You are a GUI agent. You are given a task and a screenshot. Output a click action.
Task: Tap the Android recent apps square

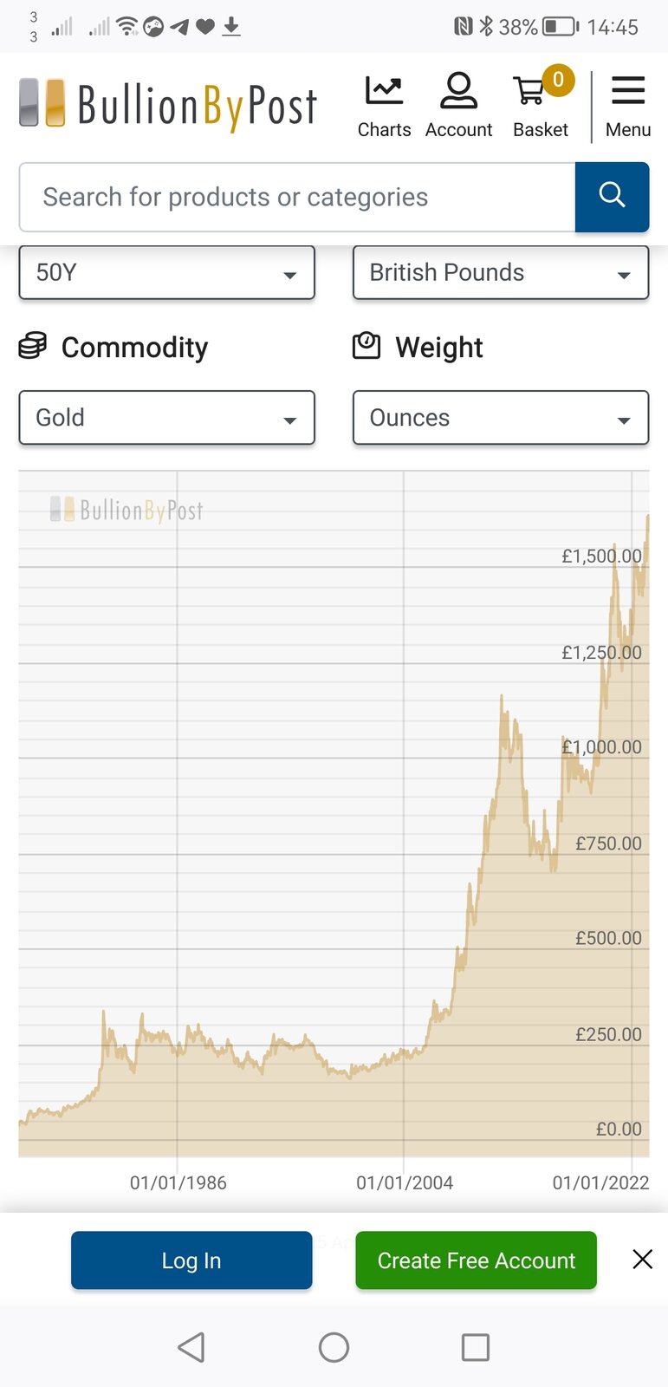click(475, 1347)
